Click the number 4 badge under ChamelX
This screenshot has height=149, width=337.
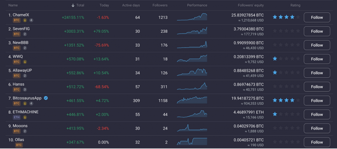click(31, 20)
